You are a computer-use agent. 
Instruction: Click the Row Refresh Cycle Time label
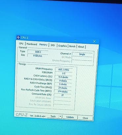36,90
